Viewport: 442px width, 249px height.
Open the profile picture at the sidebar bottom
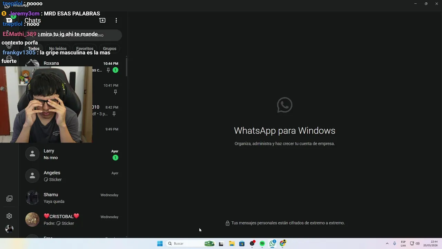coord(9,229)
